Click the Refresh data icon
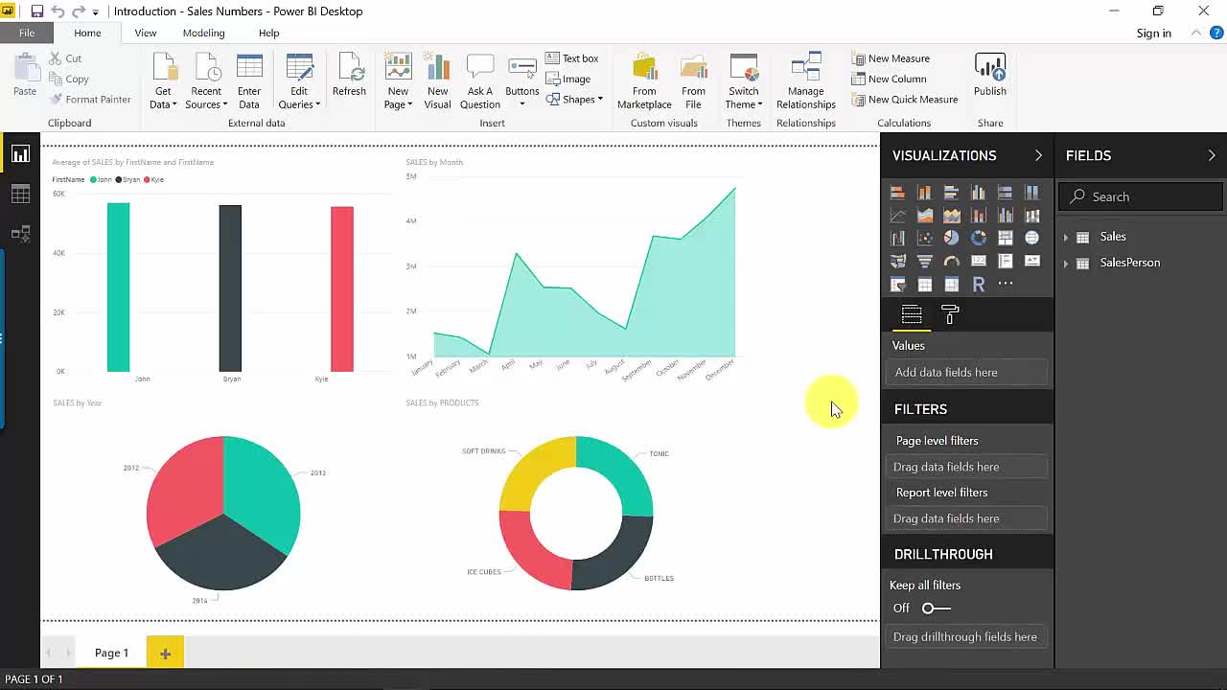Screen dimensions: 1227x690 click(x=349, y=77)
